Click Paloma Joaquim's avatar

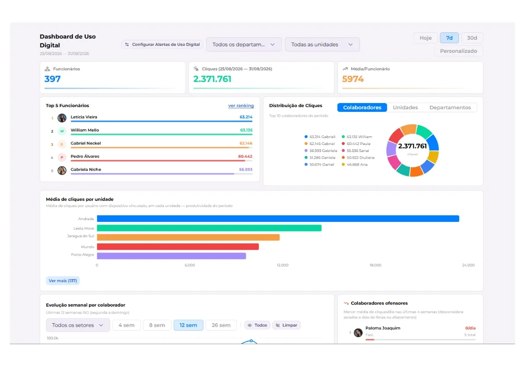358,333
